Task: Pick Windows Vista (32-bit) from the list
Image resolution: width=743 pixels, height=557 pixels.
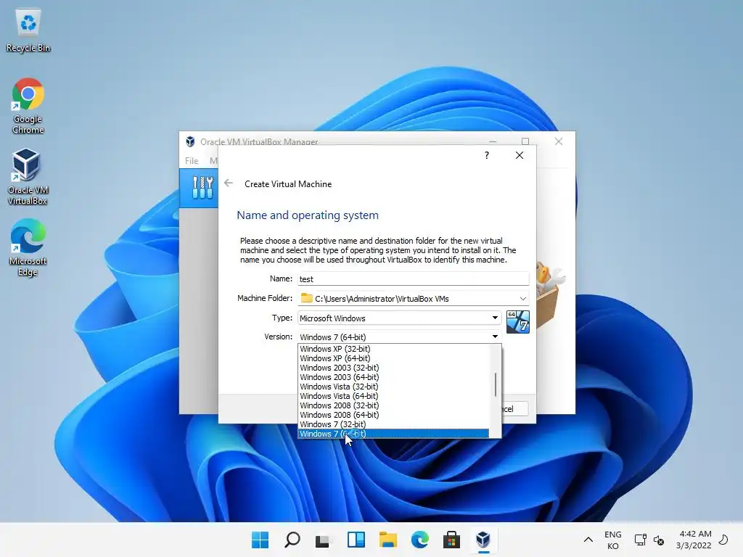Action: tap(393, 387)
